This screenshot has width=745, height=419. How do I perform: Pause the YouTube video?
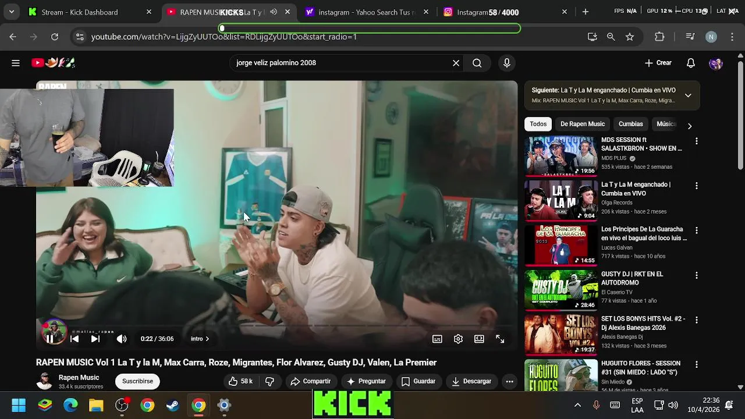point(50,339)
